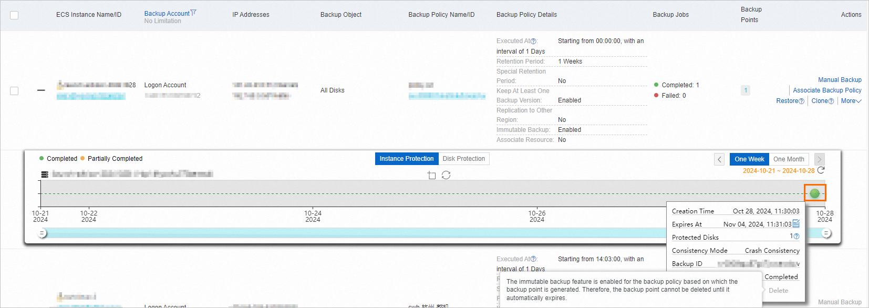Viewport: 869px width, 308px height.
Task: Grab the right handle of the timeline range slider
Action: click(x=826, y=233)
